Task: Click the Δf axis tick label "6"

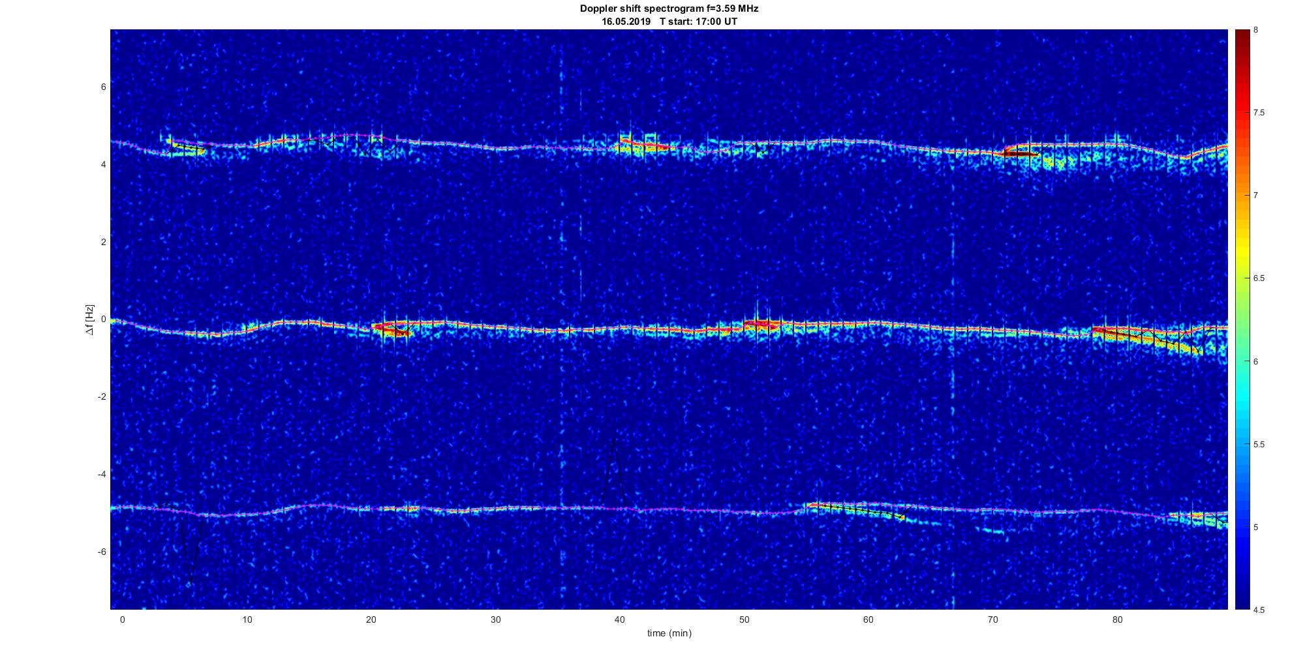Action: click(x=103, y=87)
